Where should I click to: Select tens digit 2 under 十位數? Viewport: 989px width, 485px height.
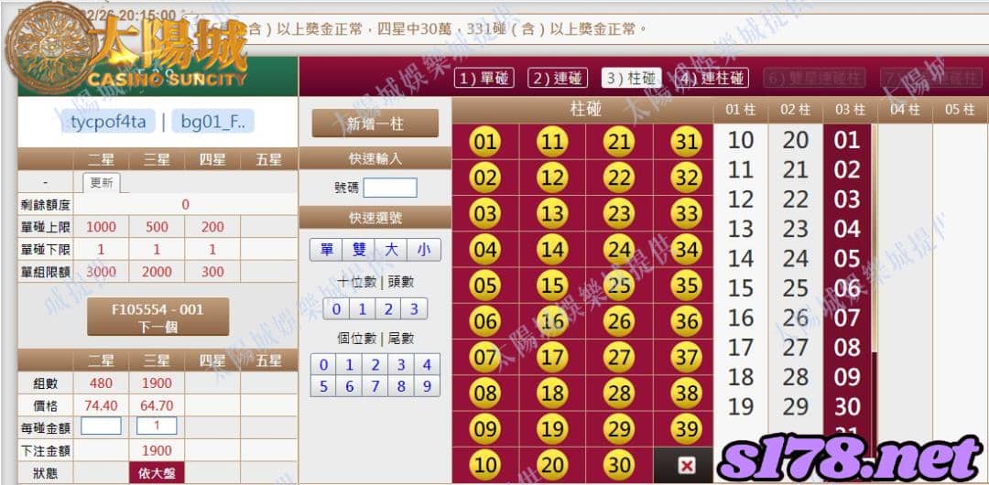tap(388, 309)
